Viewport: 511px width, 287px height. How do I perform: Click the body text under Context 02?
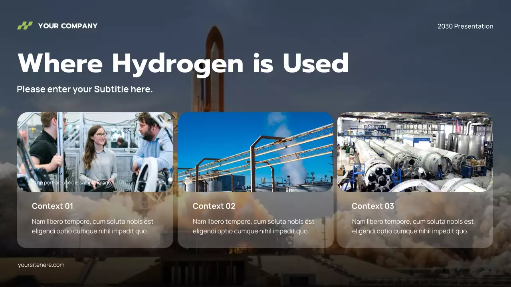point(254,226)
